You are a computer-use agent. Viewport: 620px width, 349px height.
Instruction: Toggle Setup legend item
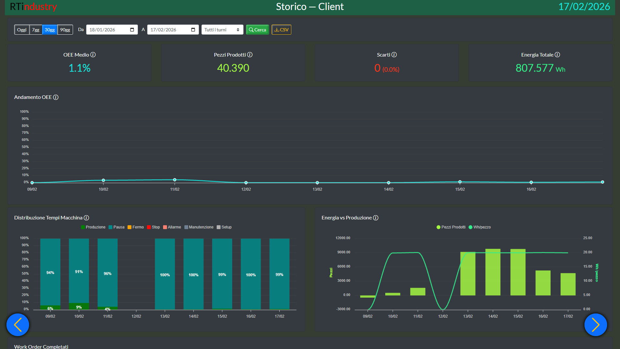coord(224,227)
